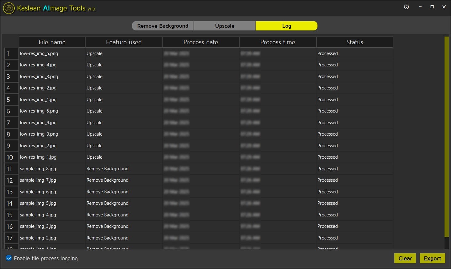
Task: Disable file process logging checkbox
Action: pyautogui.click(x=9, y=258)
